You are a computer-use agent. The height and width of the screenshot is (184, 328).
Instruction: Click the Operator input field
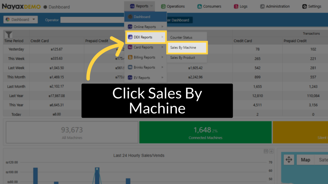(92, 20)
